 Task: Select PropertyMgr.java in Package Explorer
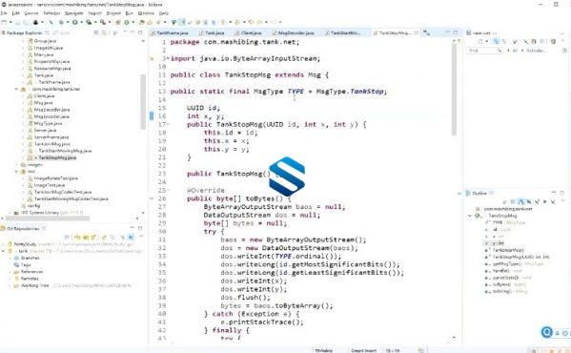(51, 62)
